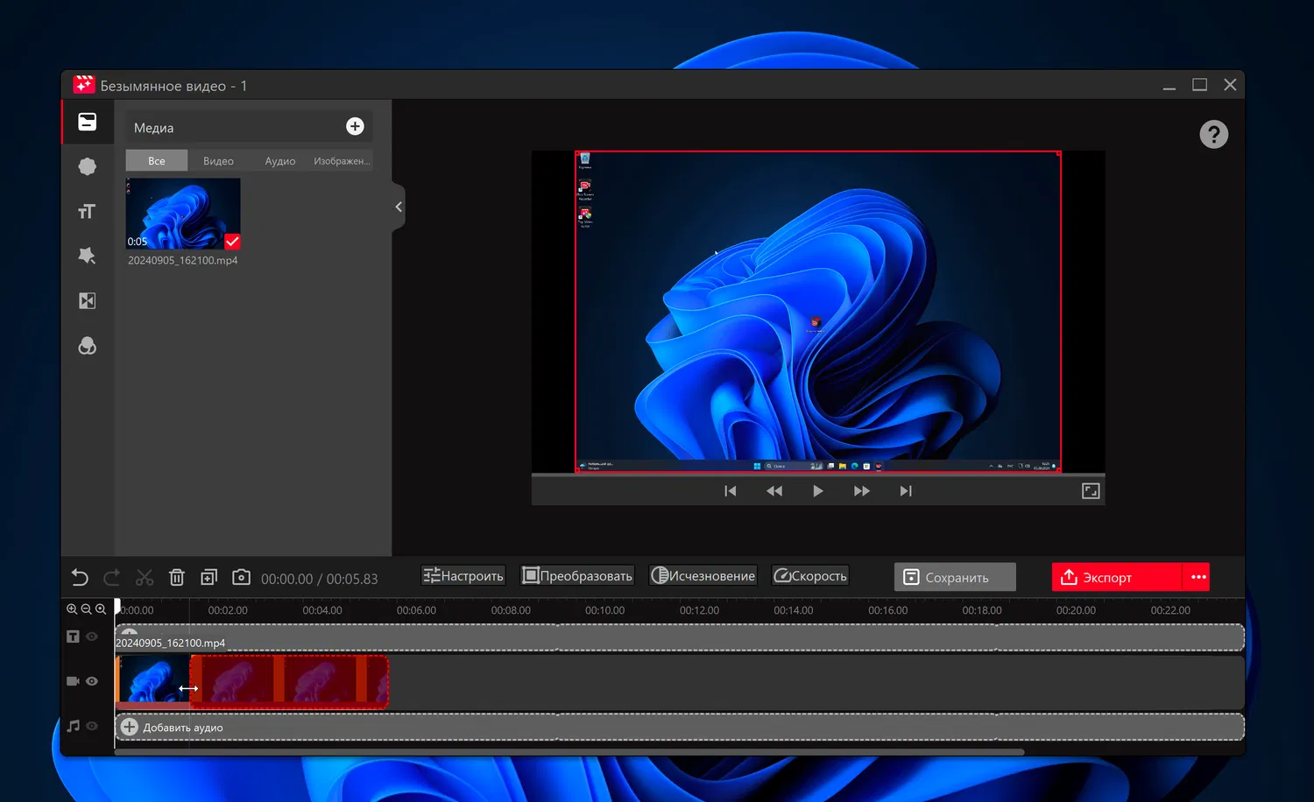Undo the last action
The image size is (1314, 802).
coord(80,578)
